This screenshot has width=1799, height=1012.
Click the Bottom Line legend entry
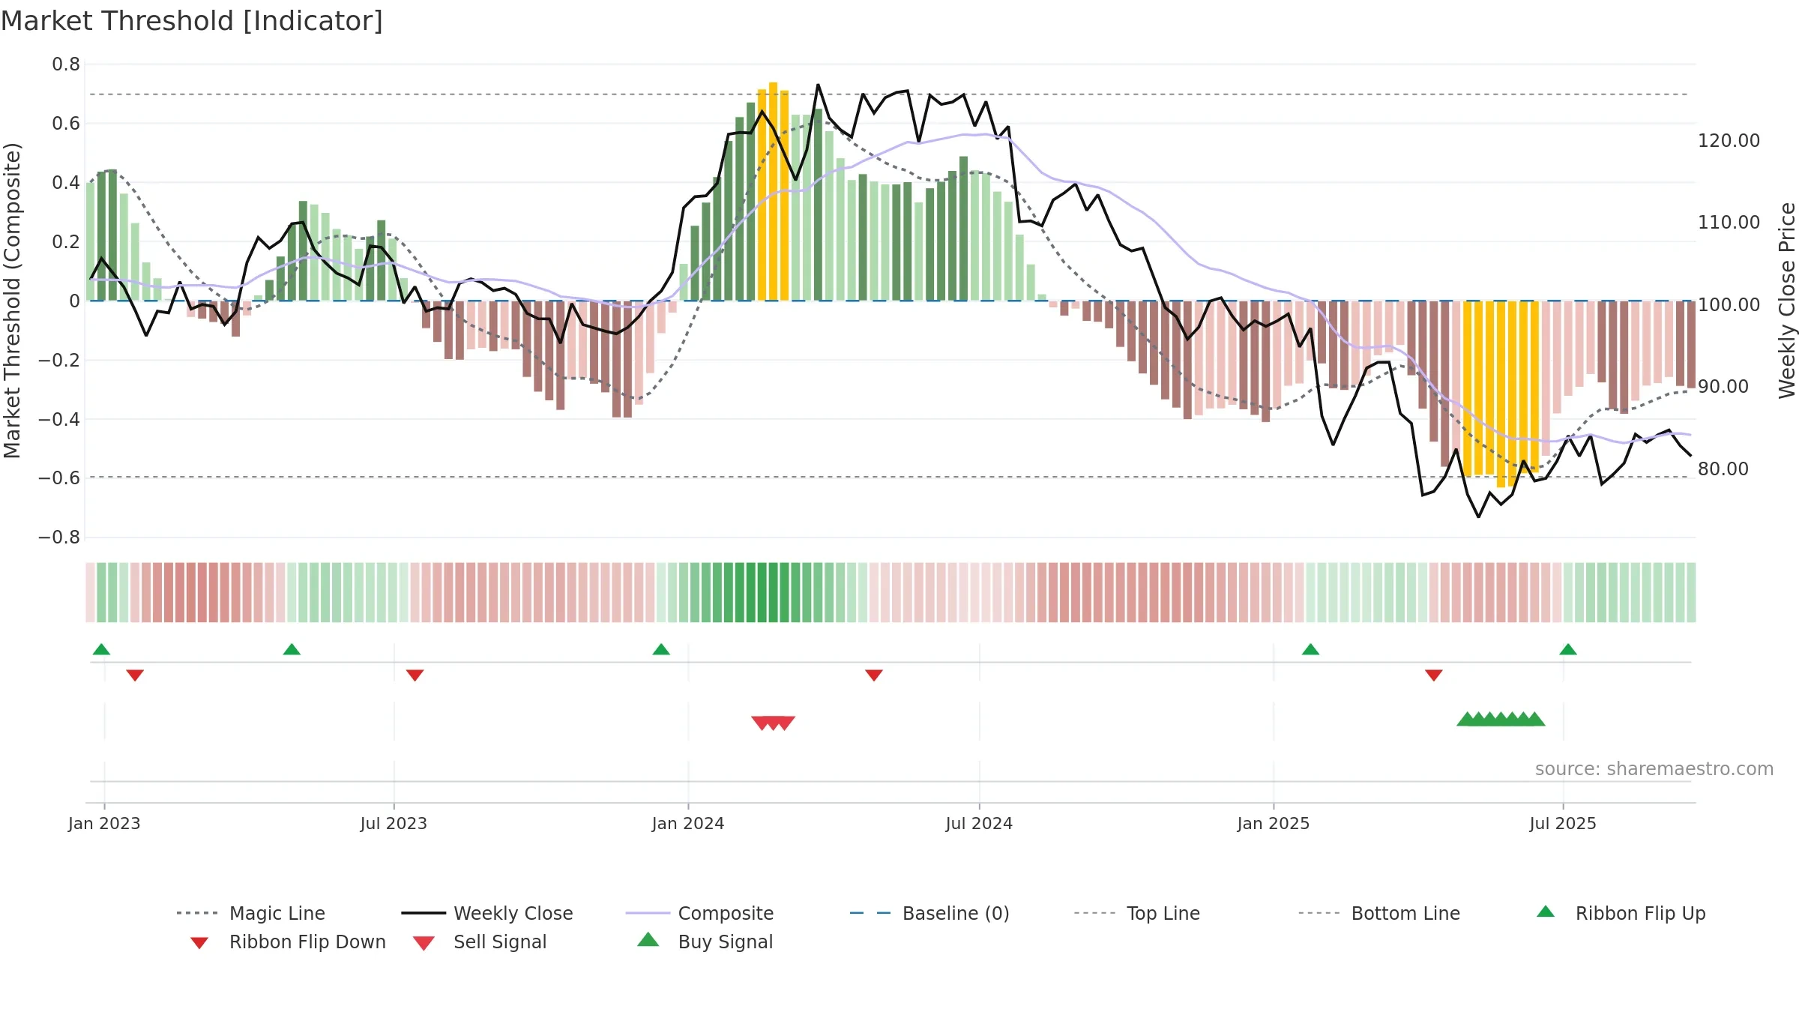pos(1379,913)
